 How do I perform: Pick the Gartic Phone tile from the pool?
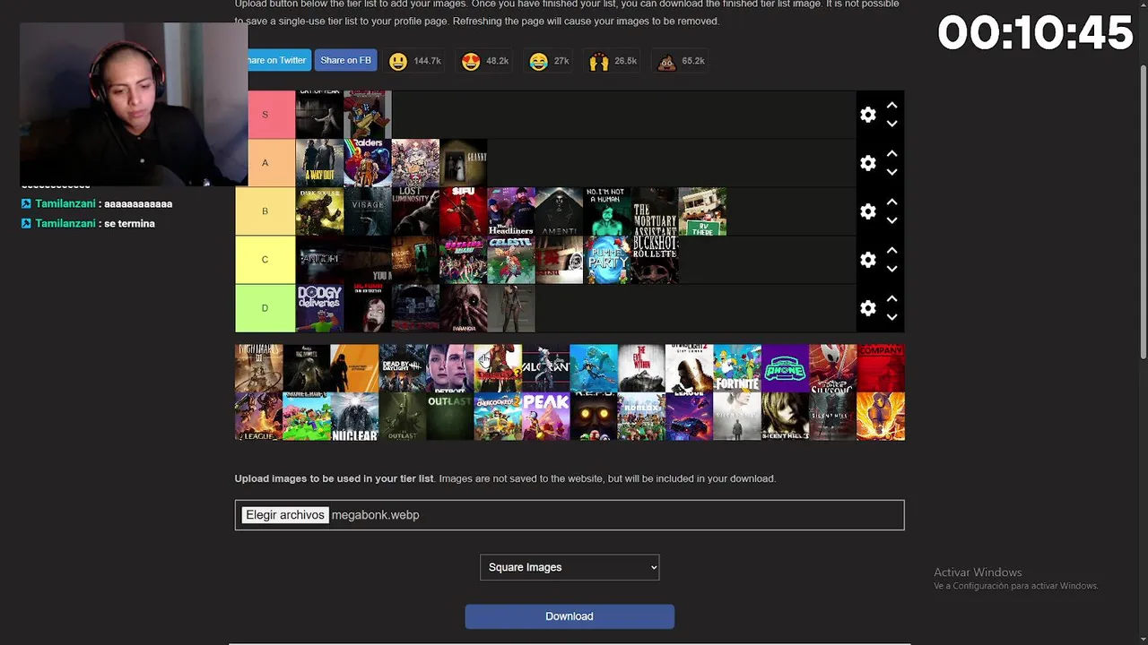[x=785, y=368]
